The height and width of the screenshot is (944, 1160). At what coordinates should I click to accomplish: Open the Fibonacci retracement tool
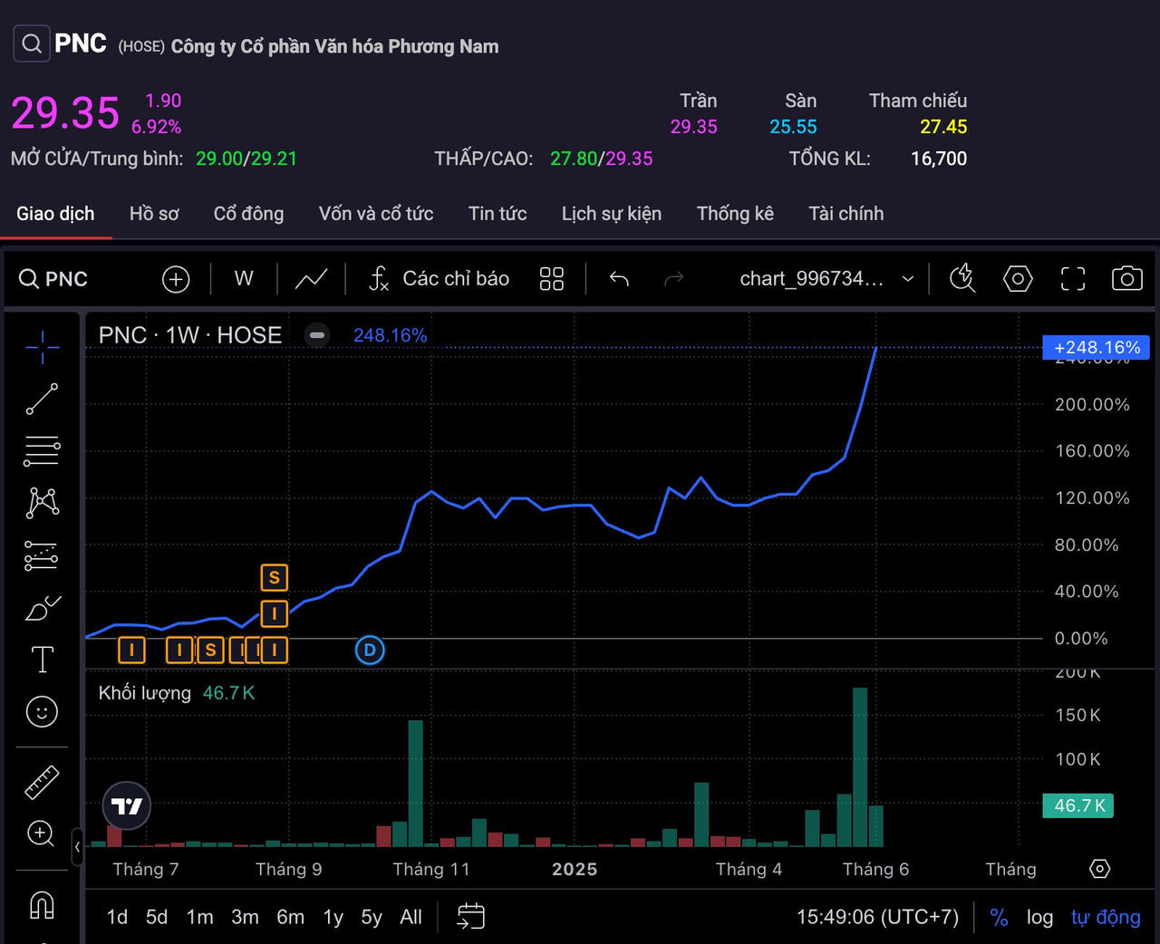pyautogui.click(x=42, y=450)
